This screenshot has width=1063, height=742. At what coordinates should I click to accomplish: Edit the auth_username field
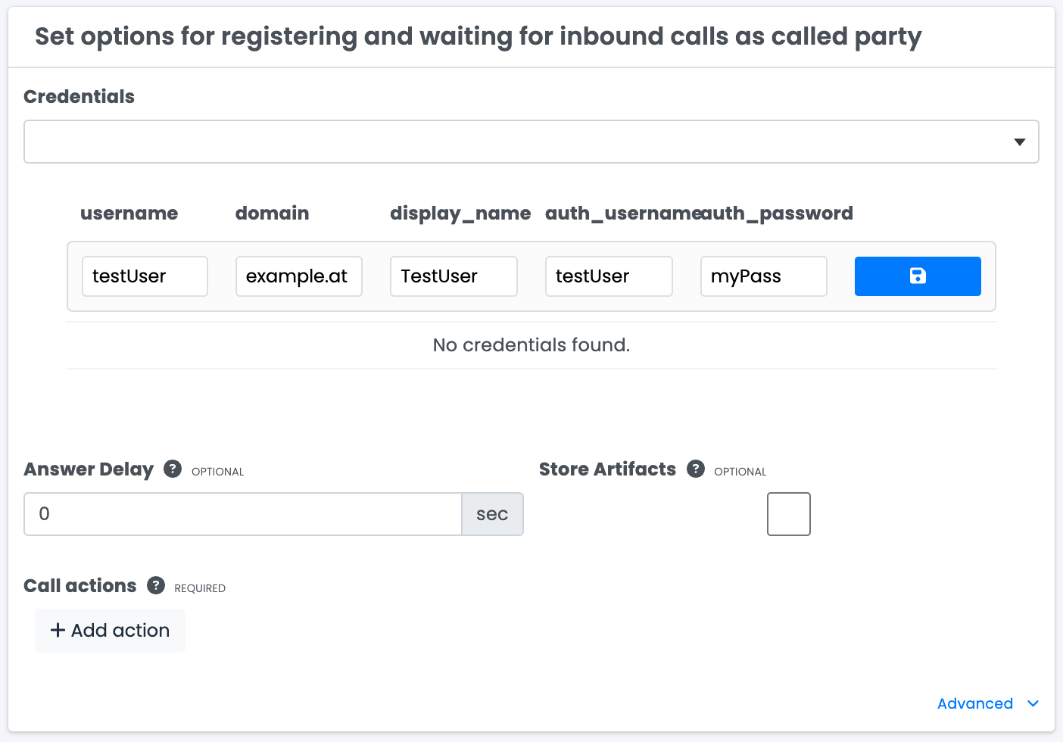pos(609,276)
